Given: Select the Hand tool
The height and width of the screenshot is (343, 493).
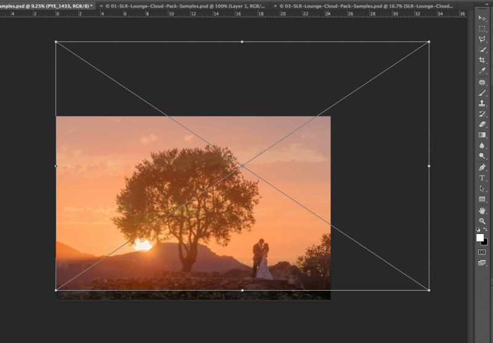Looking at the screenshot, I should point(482,211).
